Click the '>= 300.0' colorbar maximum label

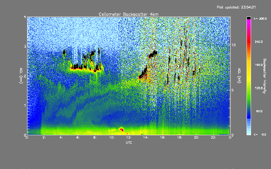[260, 19]
